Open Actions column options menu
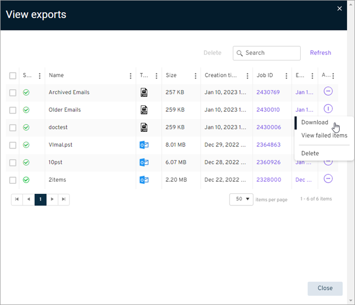The height and width of the screenshot is (305, 355). (333, 75)
